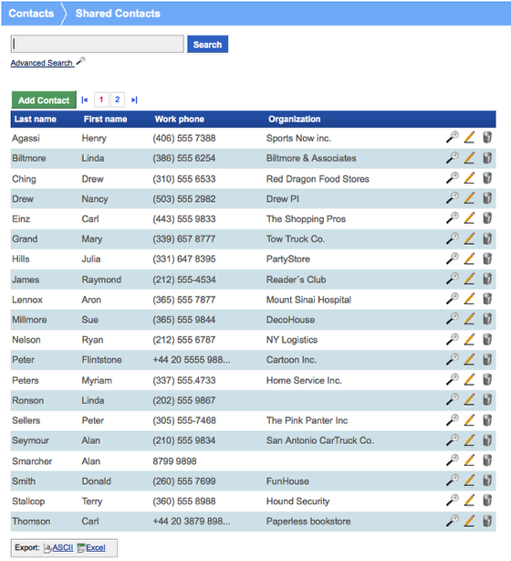Focus the contact search text field
The width and height of the screenshot is (511, 561).
(x=98, y=44)
